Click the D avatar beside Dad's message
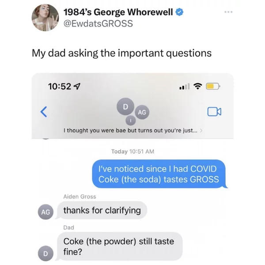265x265 pixels. click(x=45, y=254)
